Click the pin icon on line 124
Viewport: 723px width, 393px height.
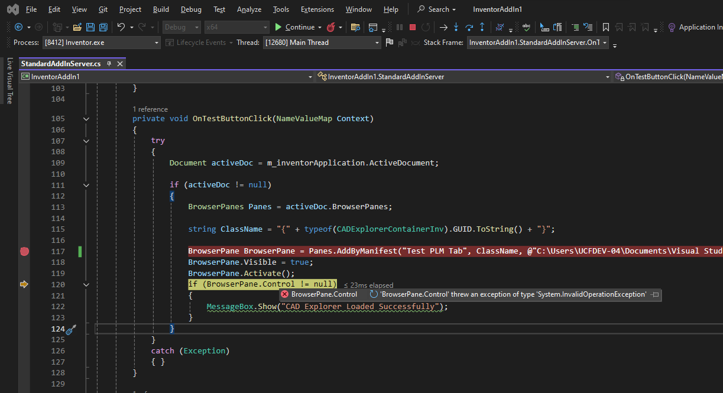(x=71, y=330)
